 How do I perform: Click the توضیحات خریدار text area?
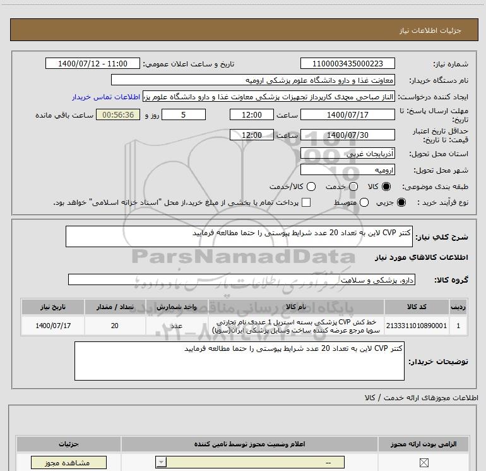coord(239,361)
